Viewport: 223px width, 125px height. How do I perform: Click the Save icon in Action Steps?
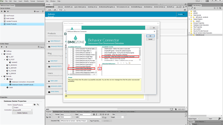coord(41,47)
